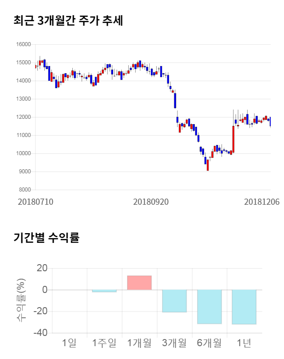Screen dimensions: 284x359
Task: Click the 20180710 date label
Action: 35,202
